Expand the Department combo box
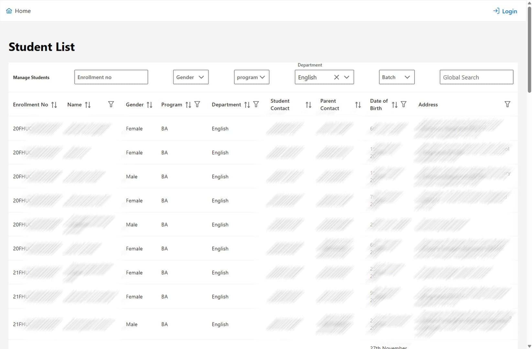The image size is (532, 349). coord(347,77)
